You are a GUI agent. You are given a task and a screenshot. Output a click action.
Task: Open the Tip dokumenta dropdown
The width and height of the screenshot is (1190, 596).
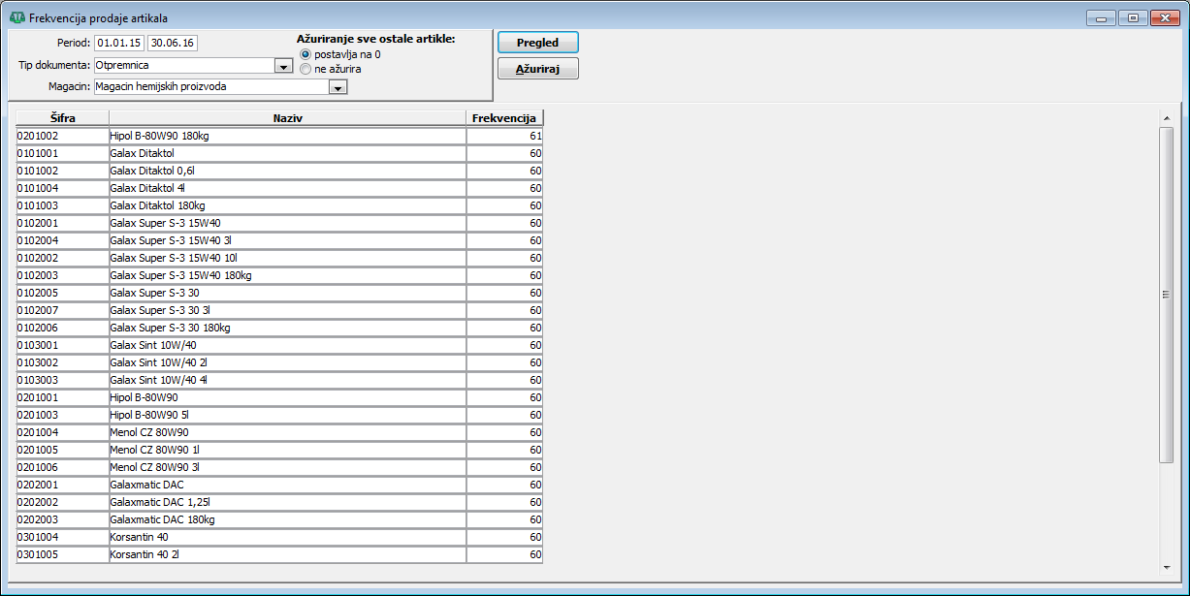[283, 66]
